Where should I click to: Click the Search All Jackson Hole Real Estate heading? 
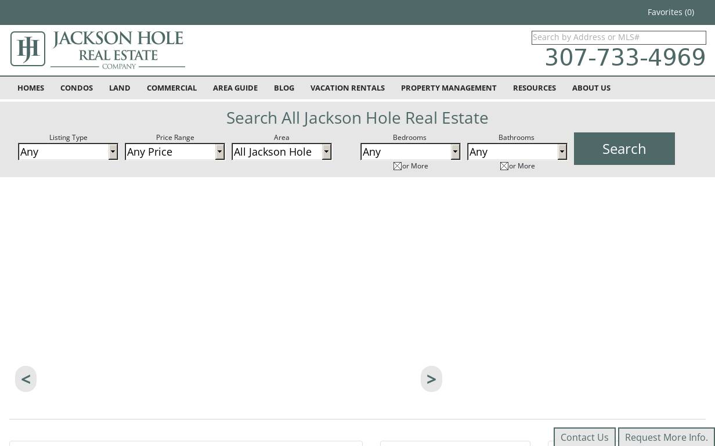(358, 118)
